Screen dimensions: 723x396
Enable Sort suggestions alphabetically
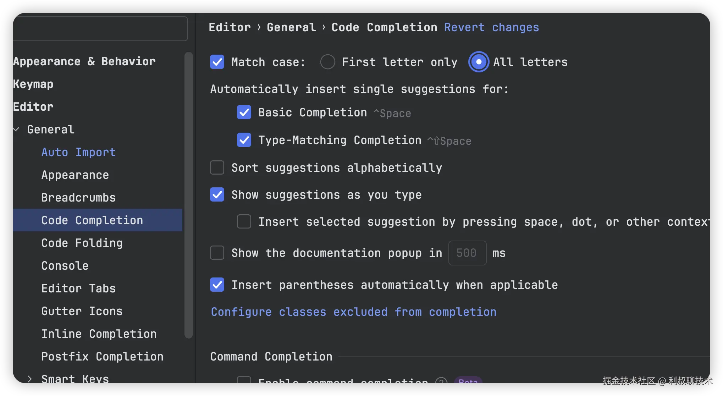[217, 167]
